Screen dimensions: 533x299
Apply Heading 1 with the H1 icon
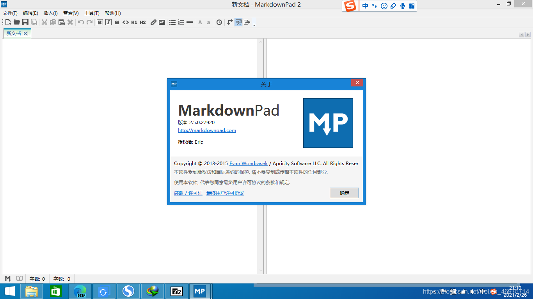tap(134, 22)
